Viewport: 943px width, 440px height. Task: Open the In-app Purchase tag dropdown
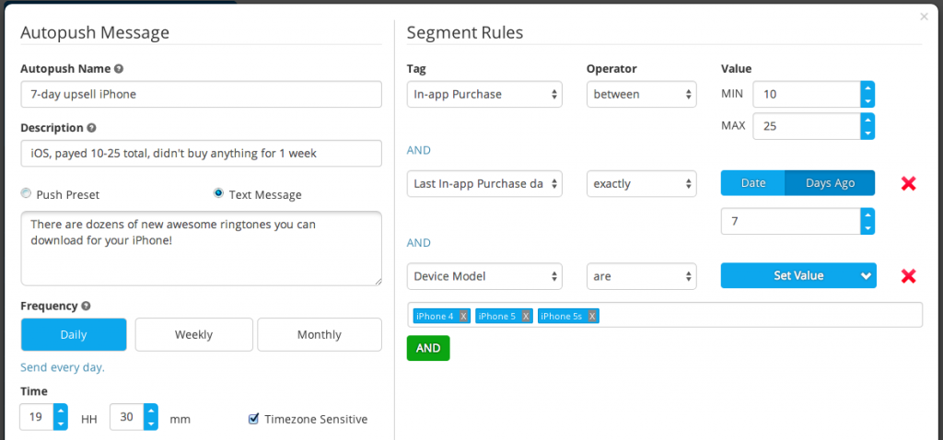(x=484, y=95)
